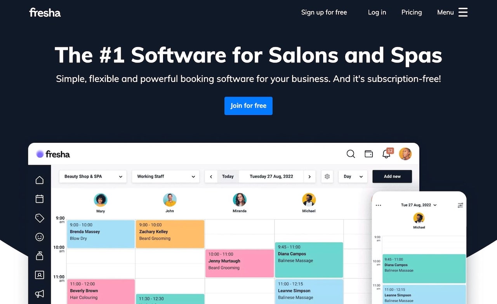Expand the Beauty Shop & SPA dropdown
The width and height of the screenshot is (497, 304).
[92, 176]
